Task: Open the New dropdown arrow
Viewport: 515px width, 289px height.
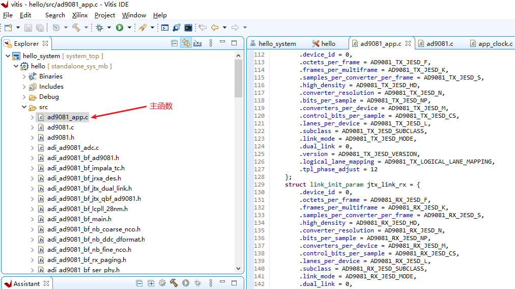Action: tap(18, 28)
